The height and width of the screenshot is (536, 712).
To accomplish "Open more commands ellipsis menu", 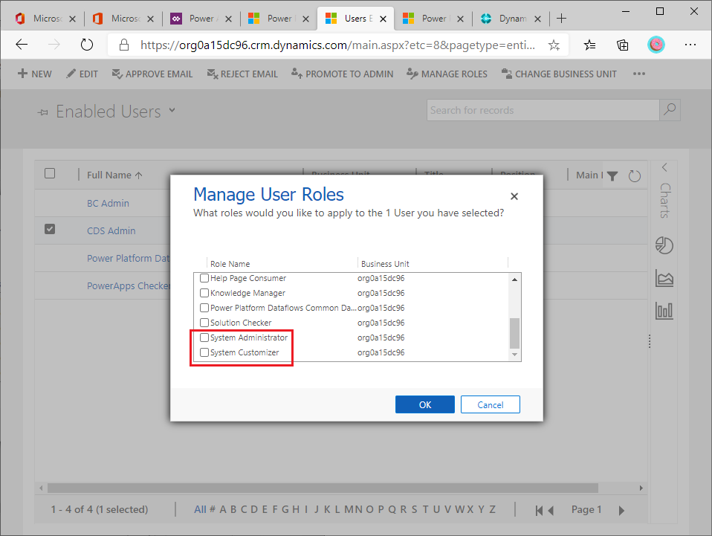I will pos(639,74).
